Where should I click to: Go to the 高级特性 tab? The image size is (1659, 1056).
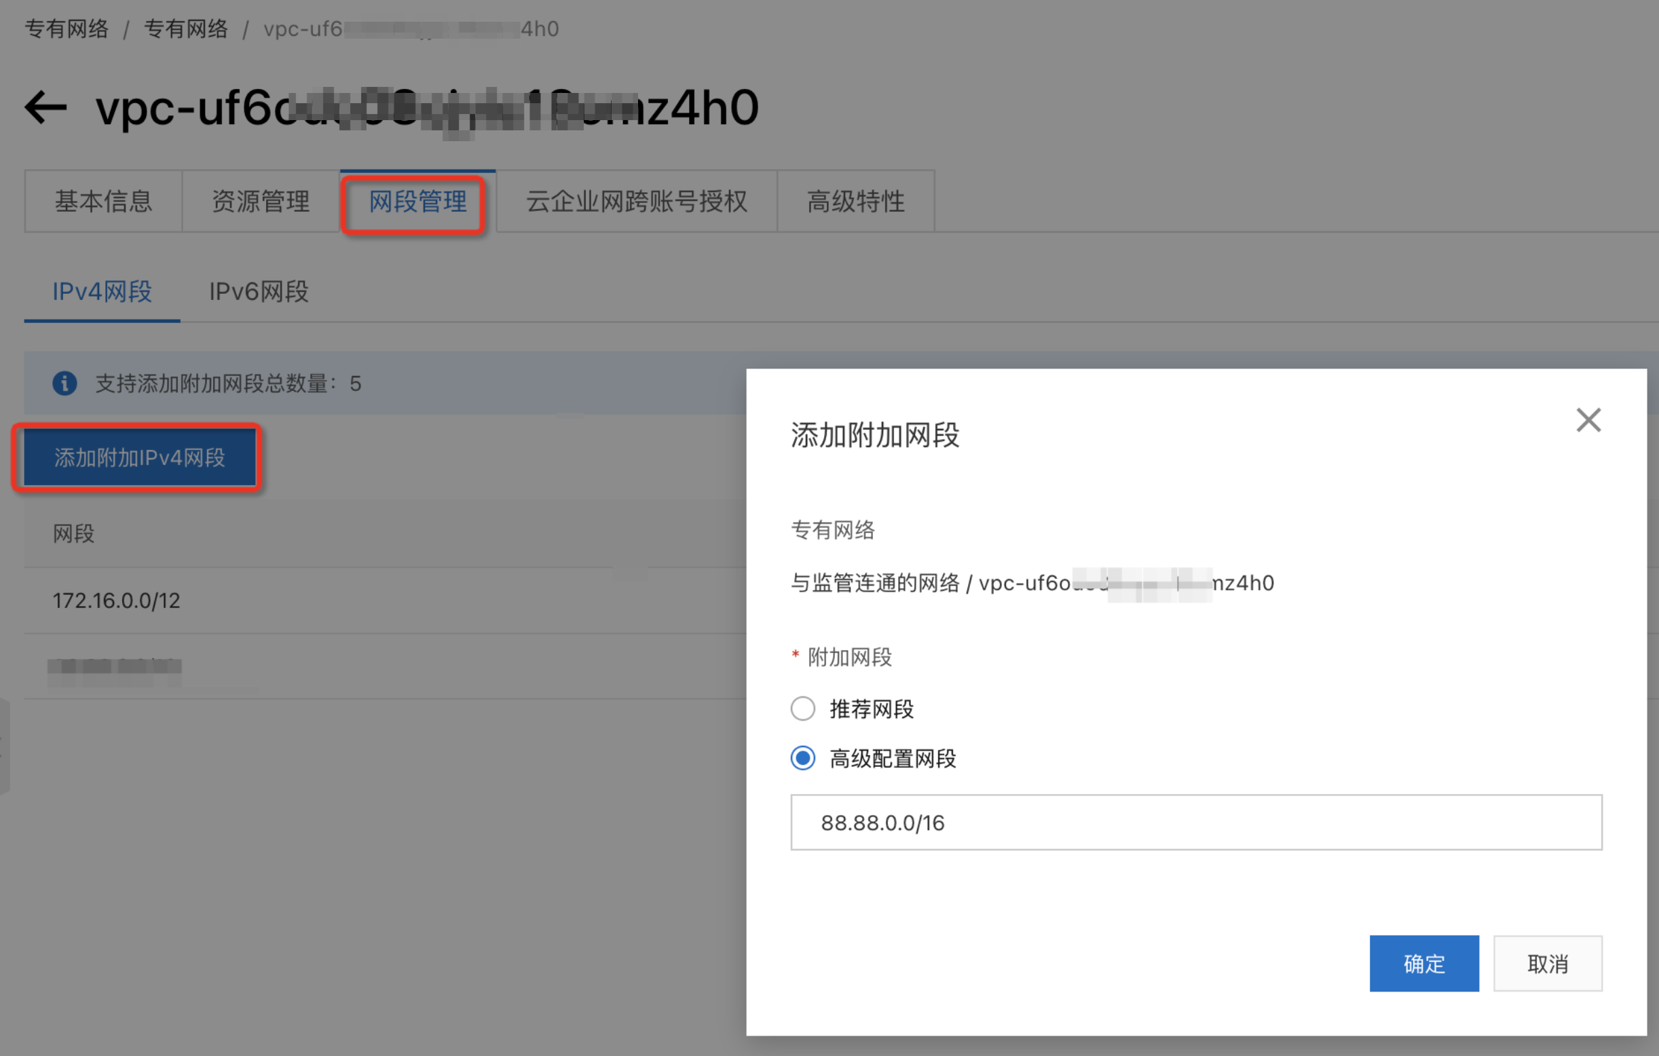pos(856,202)
